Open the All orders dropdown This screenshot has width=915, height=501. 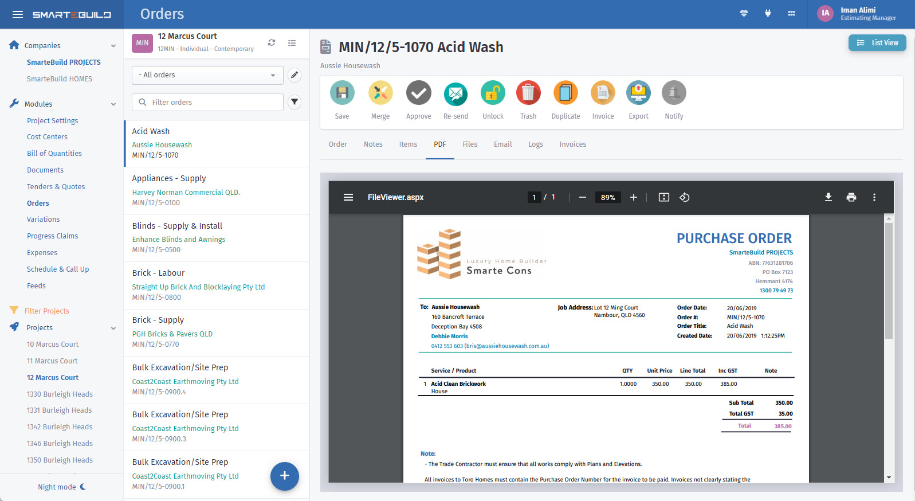tap(207, 75)
